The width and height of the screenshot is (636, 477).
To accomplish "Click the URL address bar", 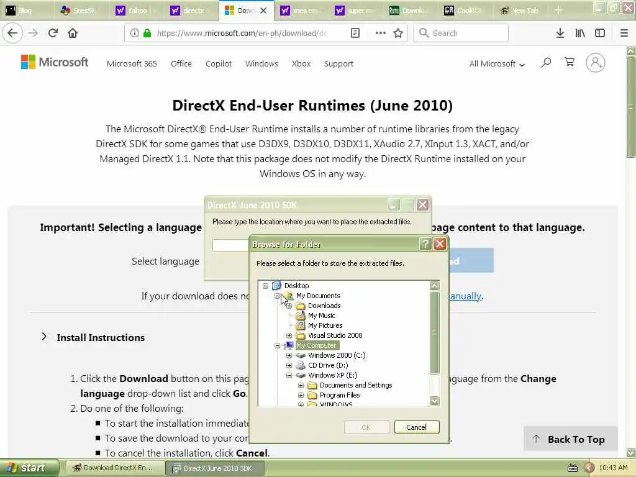I will pos(242,33).
